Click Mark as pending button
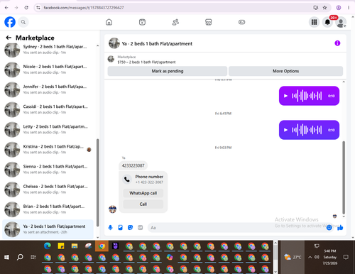Image resolution: width=355 pixels, height=274 pixels. (x=168, y=71)
